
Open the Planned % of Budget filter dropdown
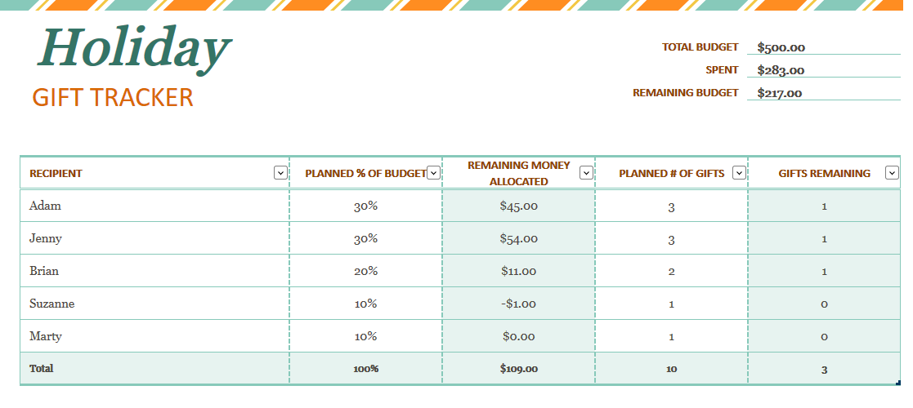click(x=433, y=173)
